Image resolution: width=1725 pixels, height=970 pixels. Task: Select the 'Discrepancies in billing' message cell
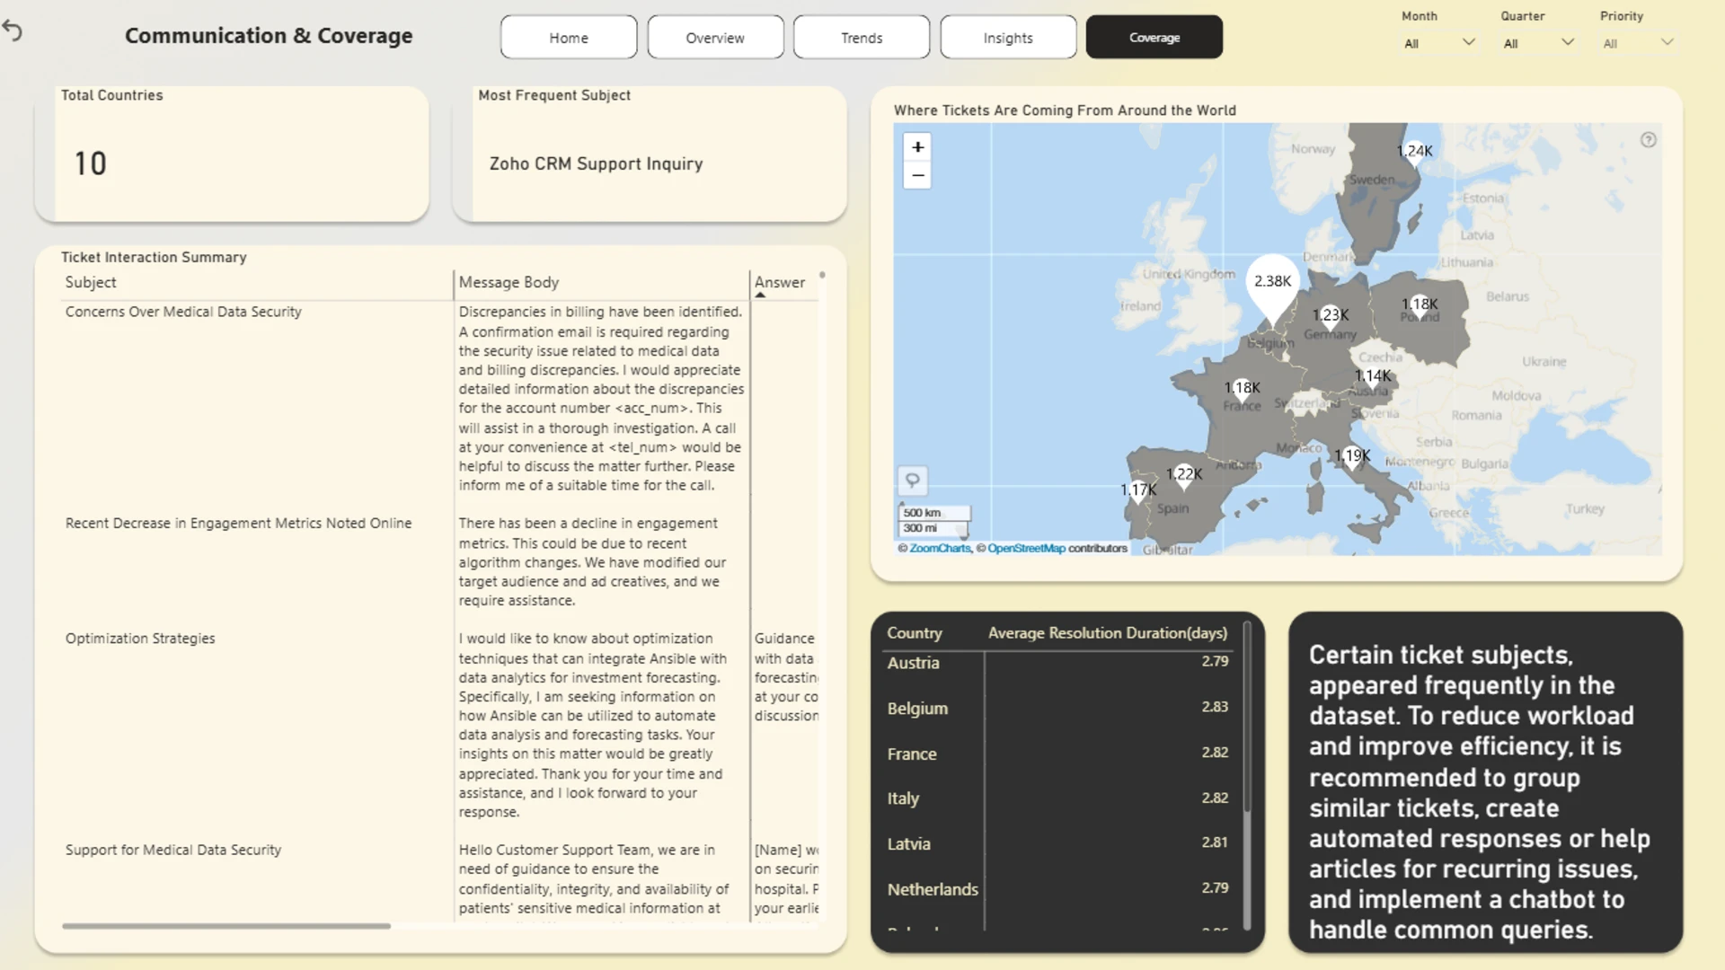coord(601,399)
